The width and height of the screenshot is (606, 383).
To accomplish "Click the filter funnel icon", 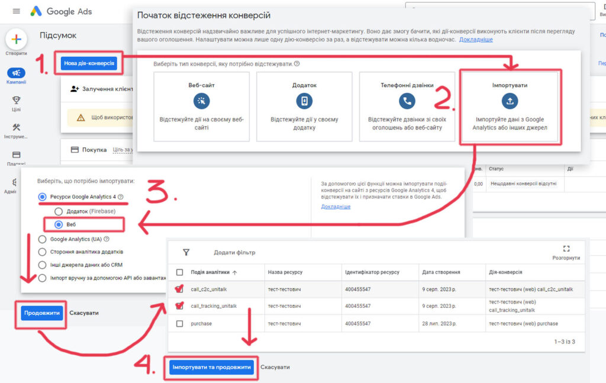I will click(186, 252).
